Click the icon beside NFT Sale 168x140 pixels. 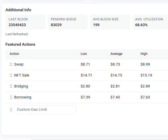coord(11,75)
